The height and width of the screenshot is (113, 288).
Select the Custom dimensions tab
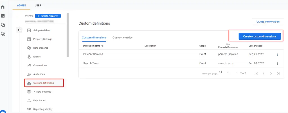pos(94,37)
